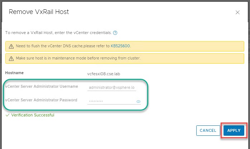This screenshot has width=250, height=149.
Task: Click the enter vCenter credentials instruction text
Action: [x=58, y=33]
